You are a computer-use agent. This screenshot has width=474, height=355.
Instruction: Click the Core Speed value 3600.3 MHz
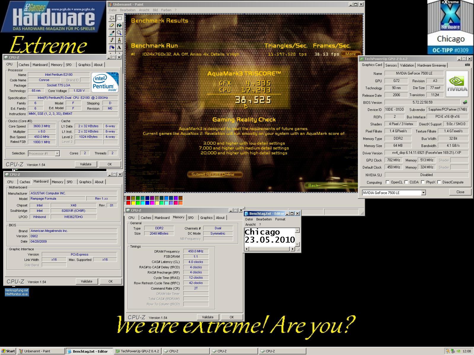42,126
